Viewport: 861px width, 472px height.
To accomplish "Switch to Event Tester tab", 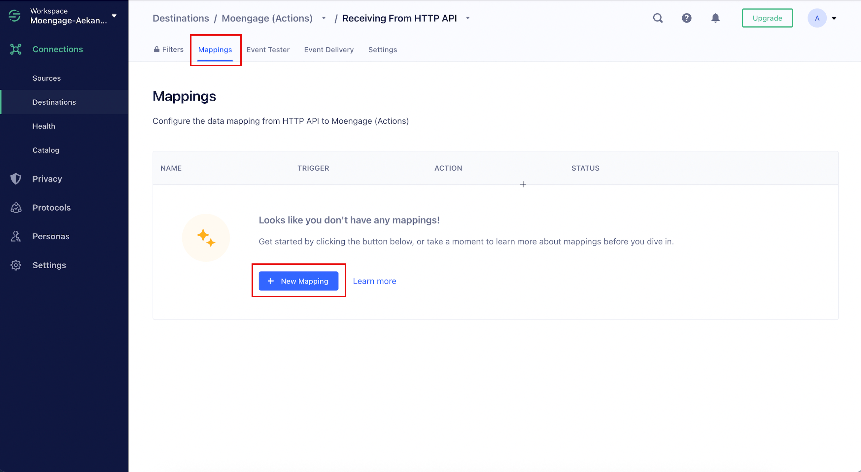I will (x=268, y=50).
